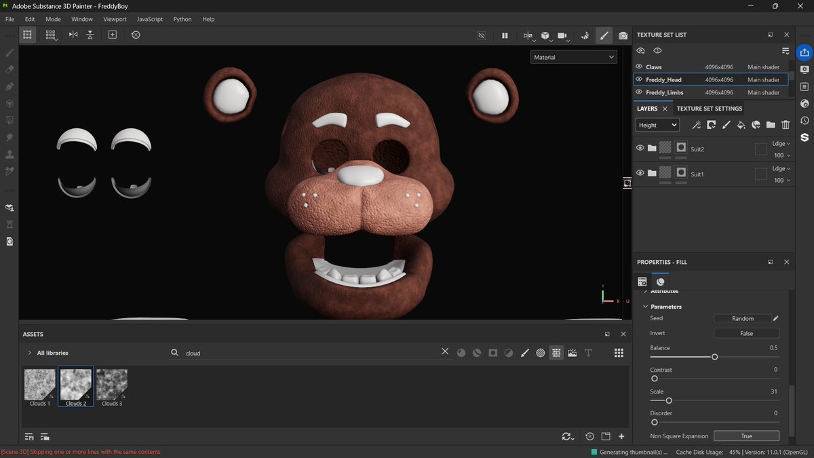Select the Clone stamp tool
Image resolution: width=814 pixels, height=458 pixels.
click(9, 154)
